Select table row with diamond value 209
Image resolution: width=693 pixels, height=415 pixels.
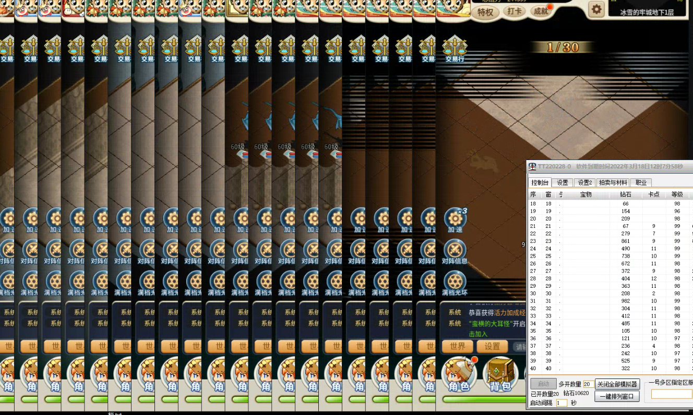(611, 218)
